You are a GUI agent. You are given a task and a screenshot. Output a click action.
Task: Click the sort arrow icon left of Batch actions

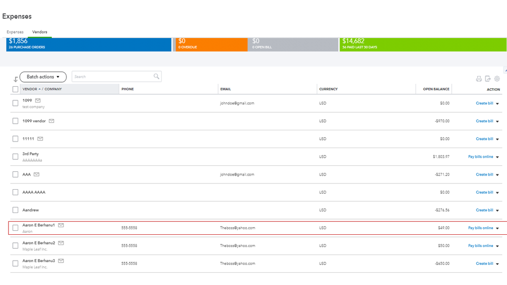(16, 79)
